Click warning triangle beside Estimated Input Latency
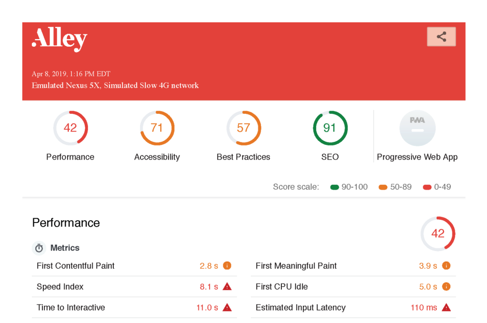487x323 pixels. (x=447, y=307)
